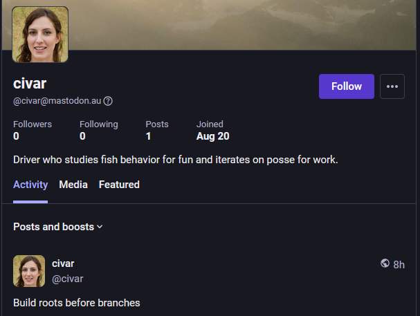Switch to the Featured tab
Screen dimensions: 420x316
[119, 185]
